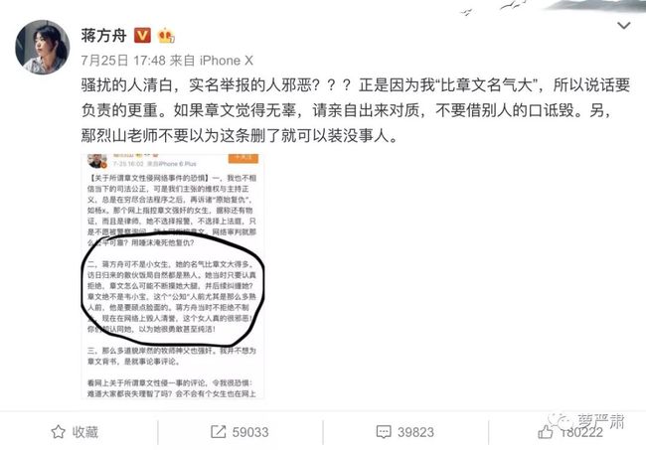Open the 59033 reposts count
The image size is (646, 450).
pyautogui.click(x=250, y=432)
